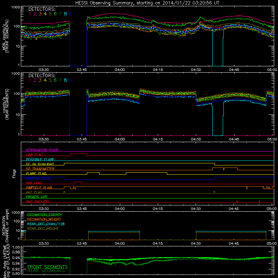The height and width of the screenshot is (278, 278).
Task: Click the red SAA_FLAG label
Action: tap(34, 183)
